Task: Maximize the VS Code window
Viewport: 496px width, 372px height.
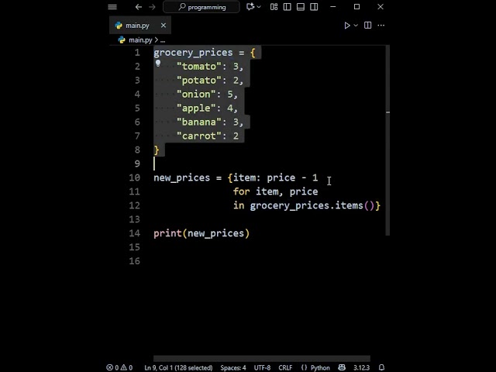Action: 356,7
